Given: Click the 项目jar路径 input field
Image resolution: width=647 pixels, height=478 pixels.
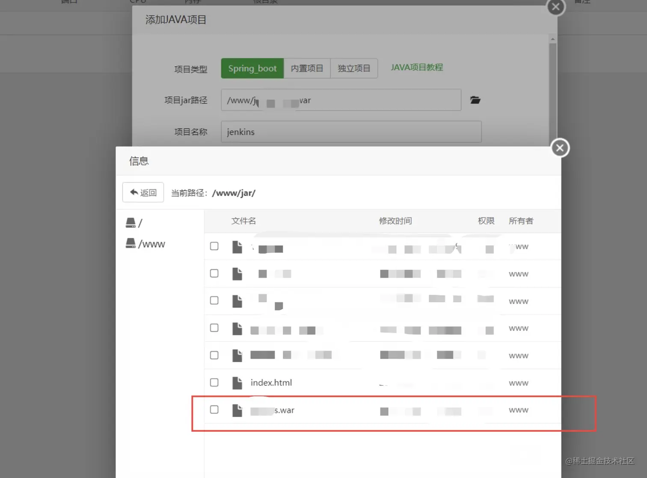Looking at the screenshot, I should point(341,100).
